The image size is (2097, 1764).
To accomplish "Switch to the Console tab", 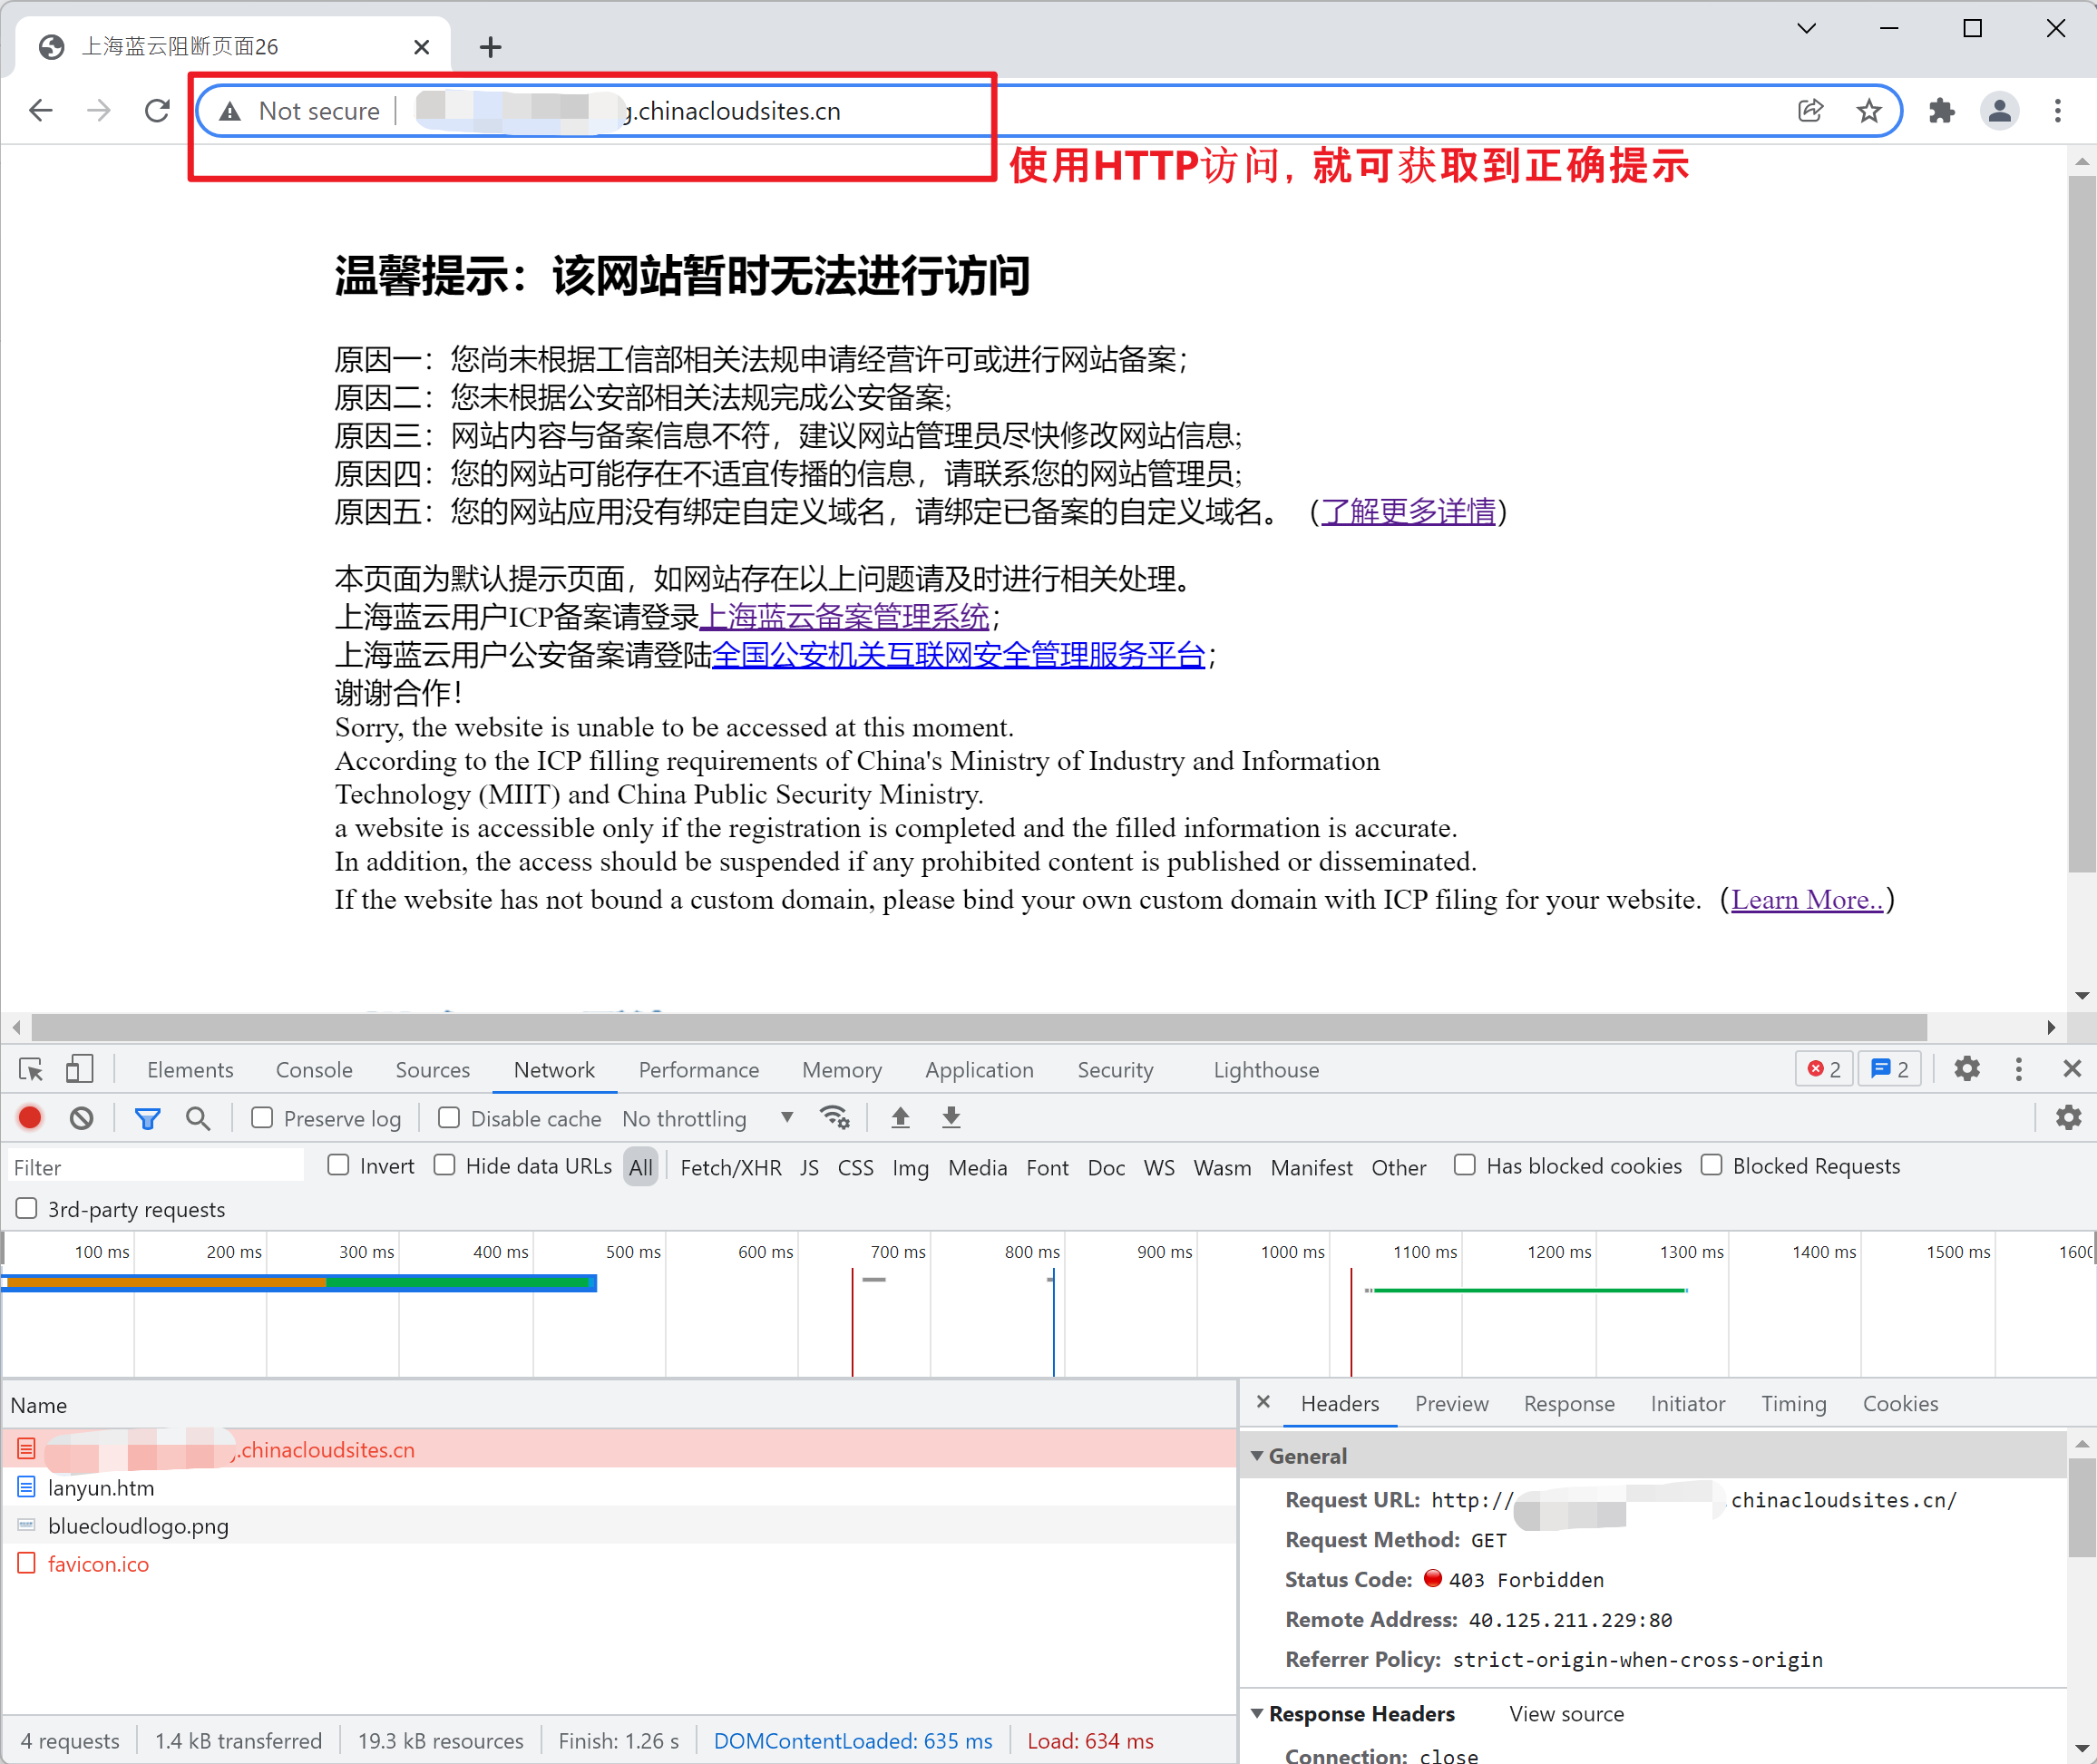I will [314, 1070].
